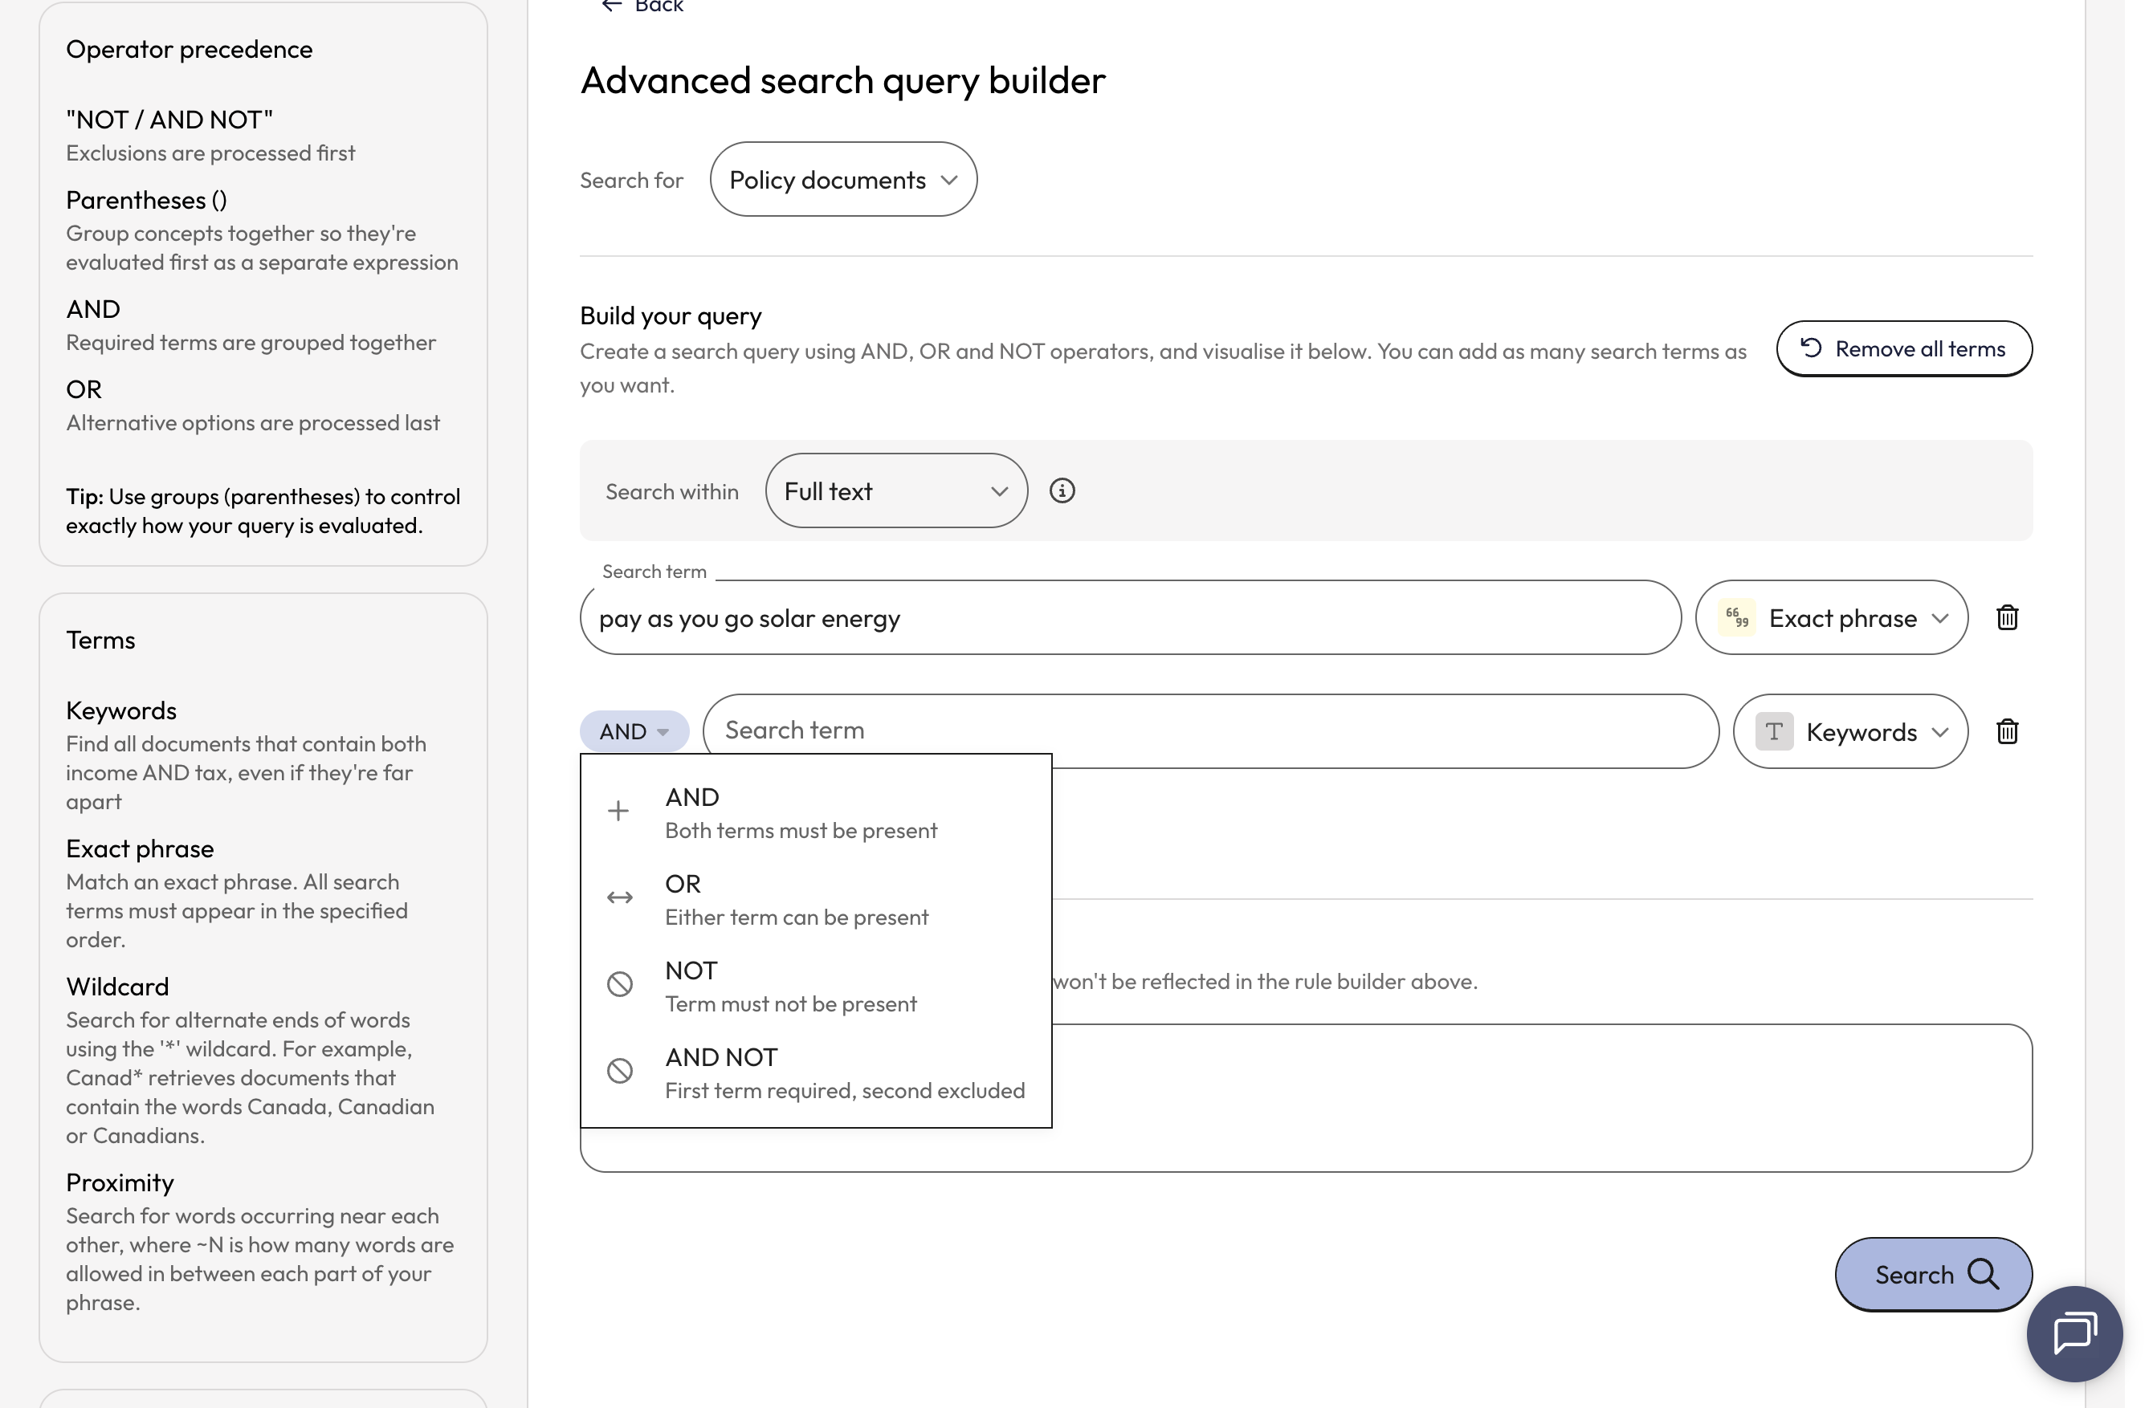Image resolution: width=2149 pixels, height=1408 pixels.
Task: Click the plus icon beside AND option
Action: 618,811
